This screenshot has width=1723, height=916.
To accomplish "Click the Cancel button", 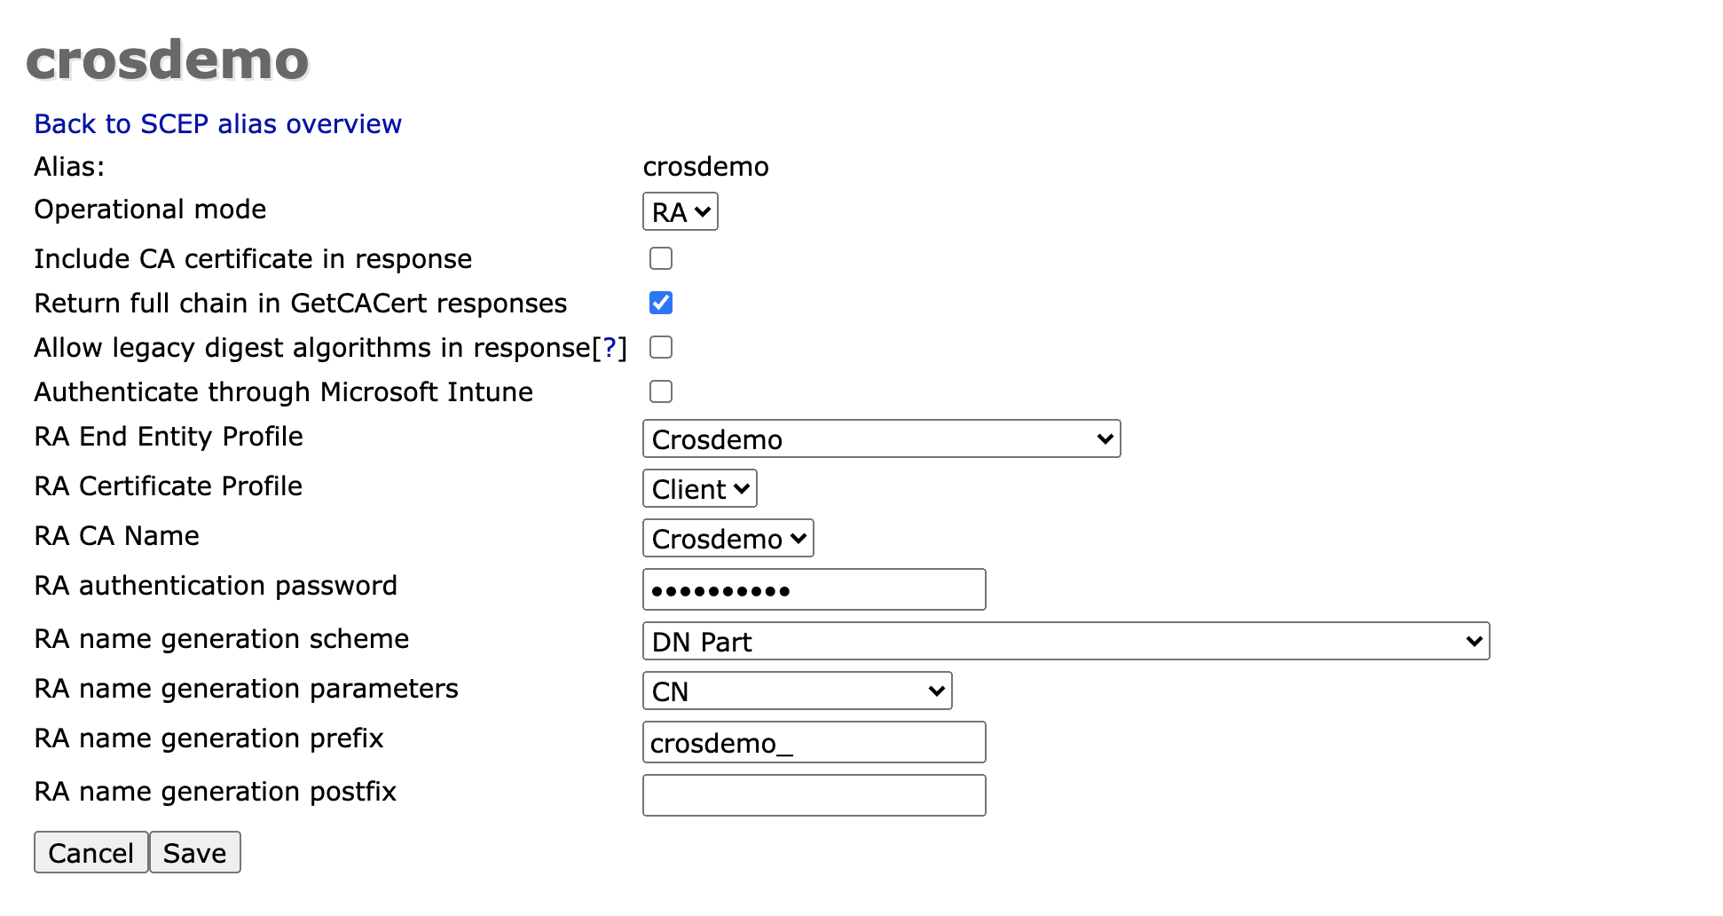I will [x=90, y=852].
